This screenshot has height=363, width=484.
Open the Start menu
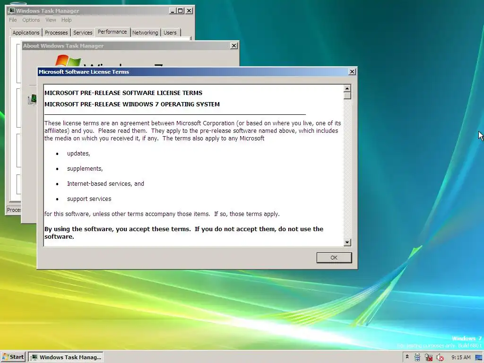[13, 357]
